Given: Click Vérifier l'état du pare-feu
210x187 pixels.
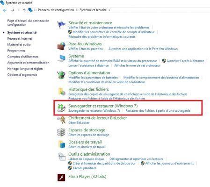Looking at the screenshot, I should 86,49.
